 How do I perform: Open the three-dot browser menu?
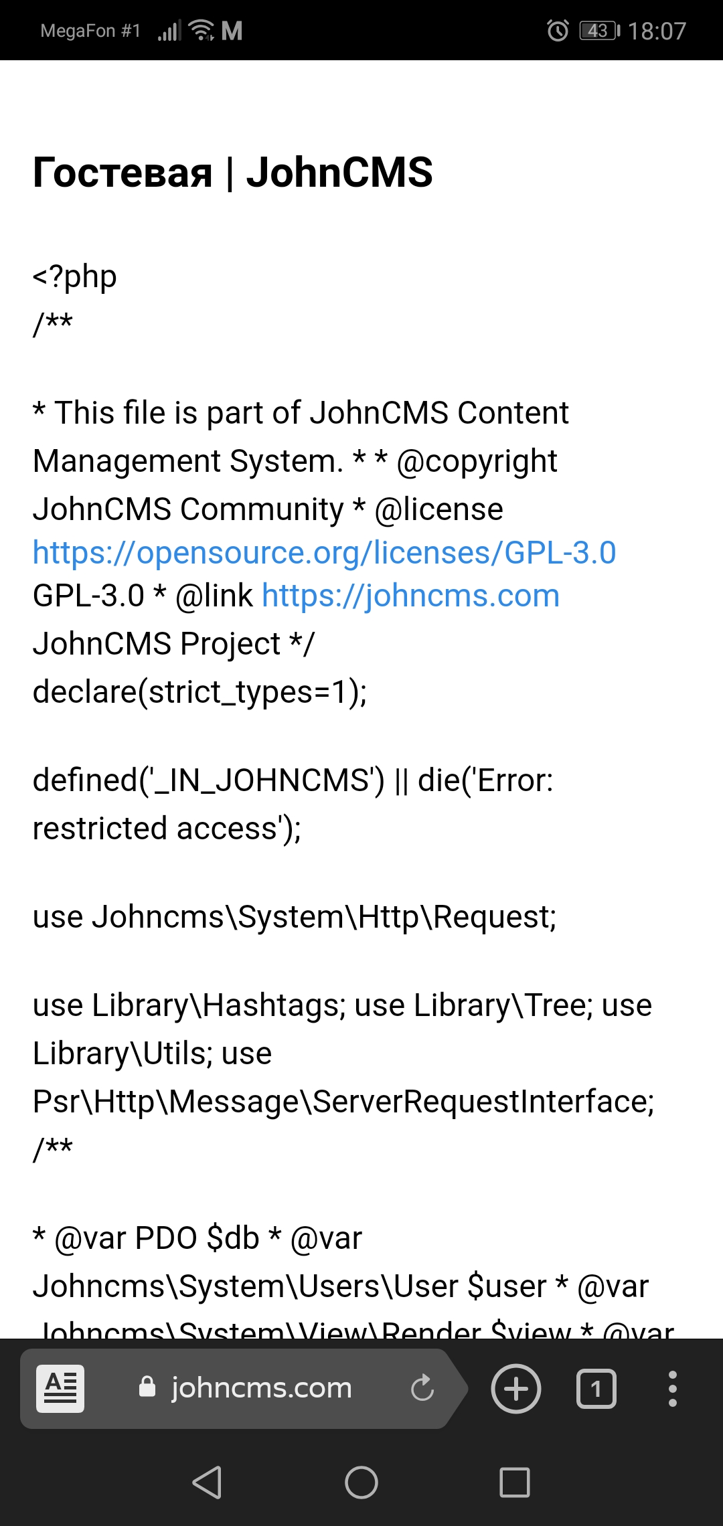(x=672, y=1389)
